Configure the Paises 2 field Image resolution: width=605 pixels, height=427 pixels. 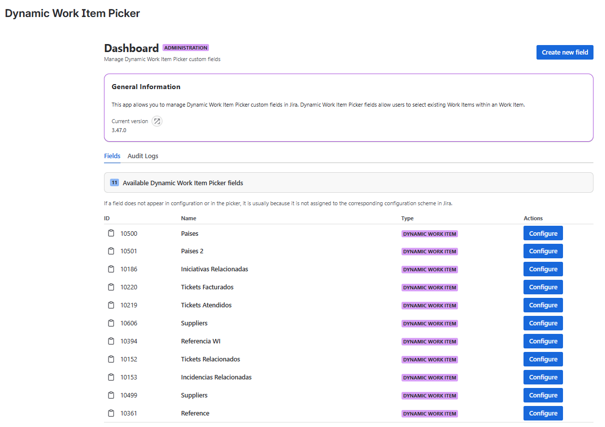543,251
